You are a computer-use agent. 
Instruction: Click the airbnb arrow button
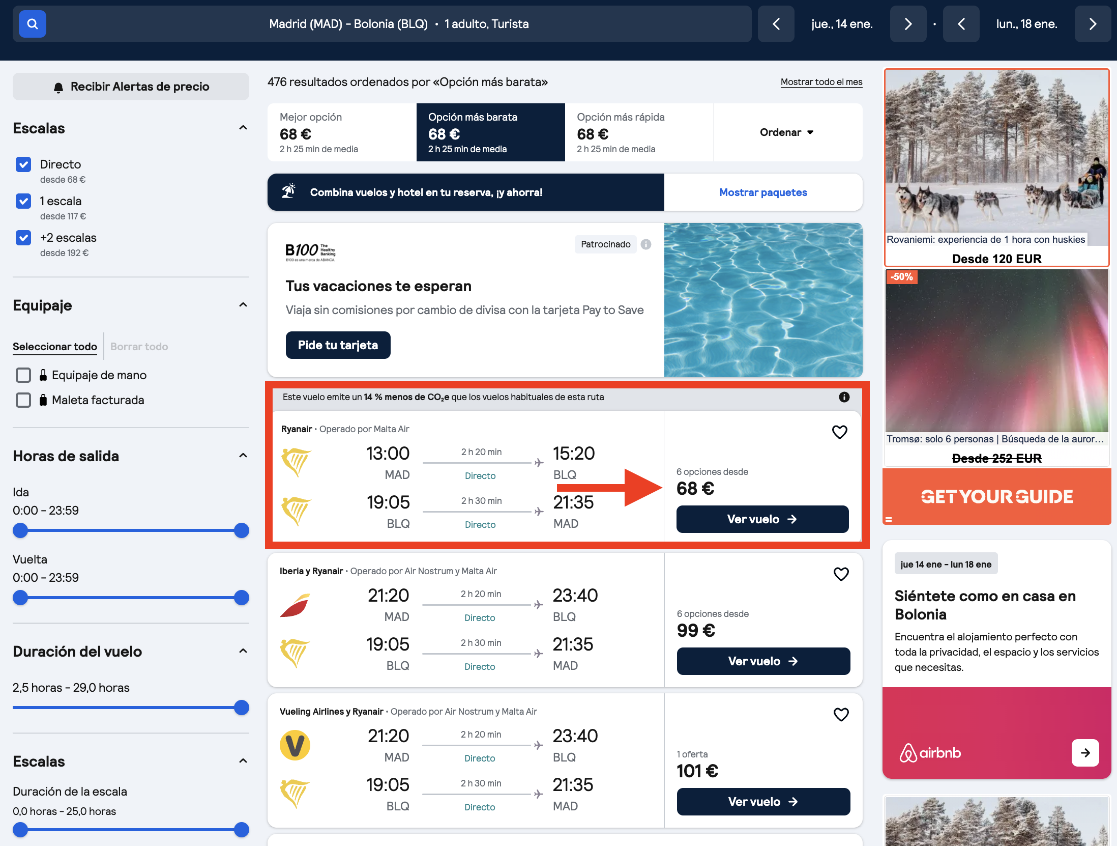click(x=1085, y=753)
